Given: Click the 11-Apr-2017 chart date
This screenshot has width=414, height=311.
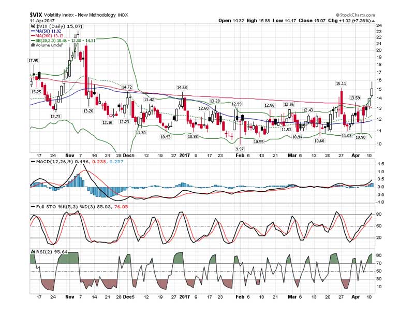Looking at the screenshot, I should click(x=42, y=21).
